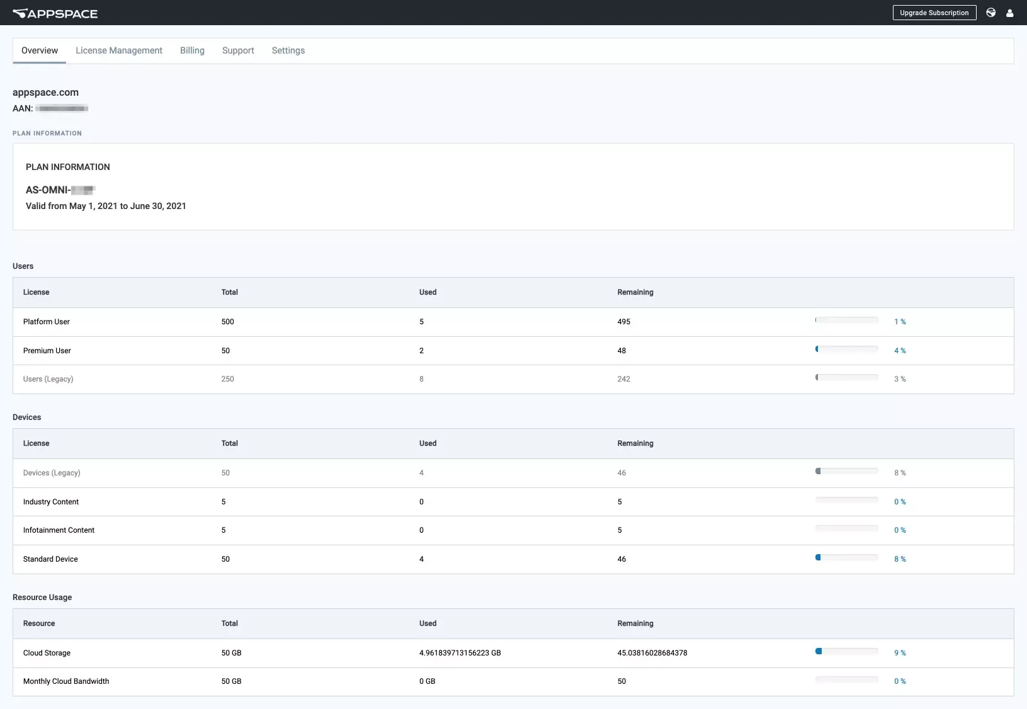The image size is (1027, 709).
Task: Open the Support tab
Action: click(x=238, y=50)
